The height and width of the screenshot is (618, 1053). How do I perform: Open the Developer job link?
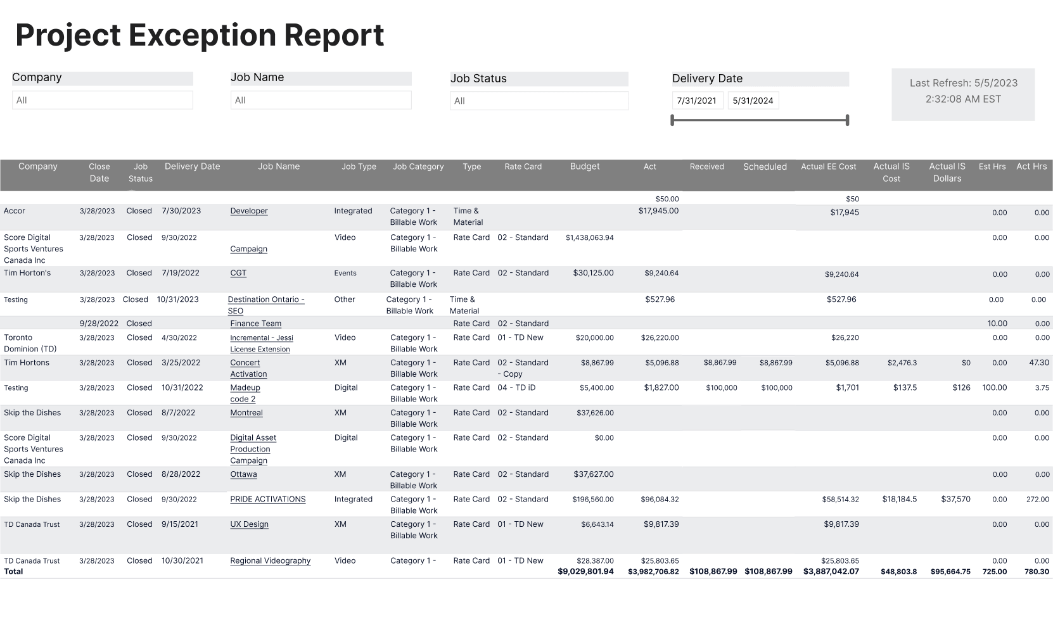pos(249,211)
